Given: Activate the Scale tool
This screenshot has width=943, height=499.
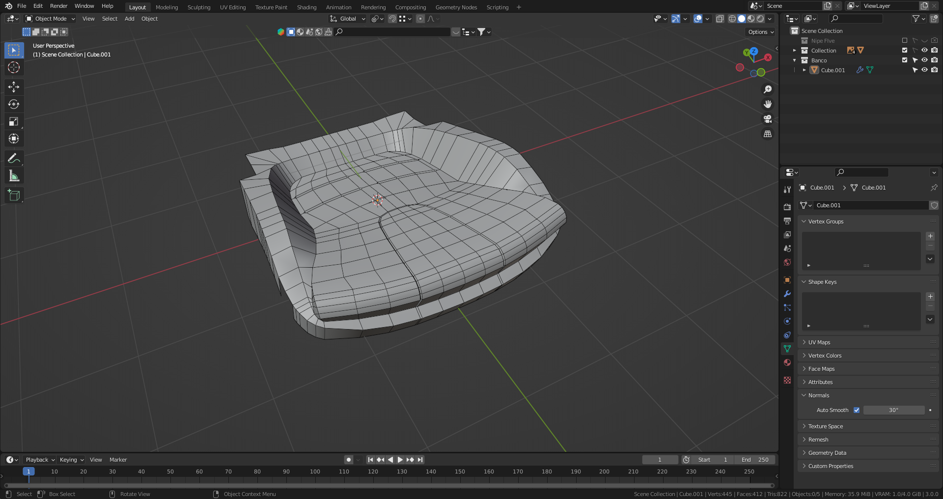Looking at the screenshot, I should (x=14, y=121).
